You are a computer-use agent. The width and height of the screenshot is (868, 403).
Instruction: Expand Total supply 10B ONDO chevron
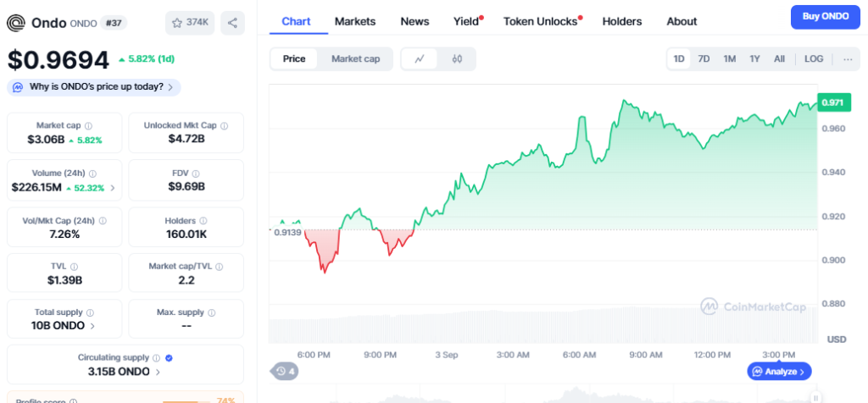click(92, 326)
